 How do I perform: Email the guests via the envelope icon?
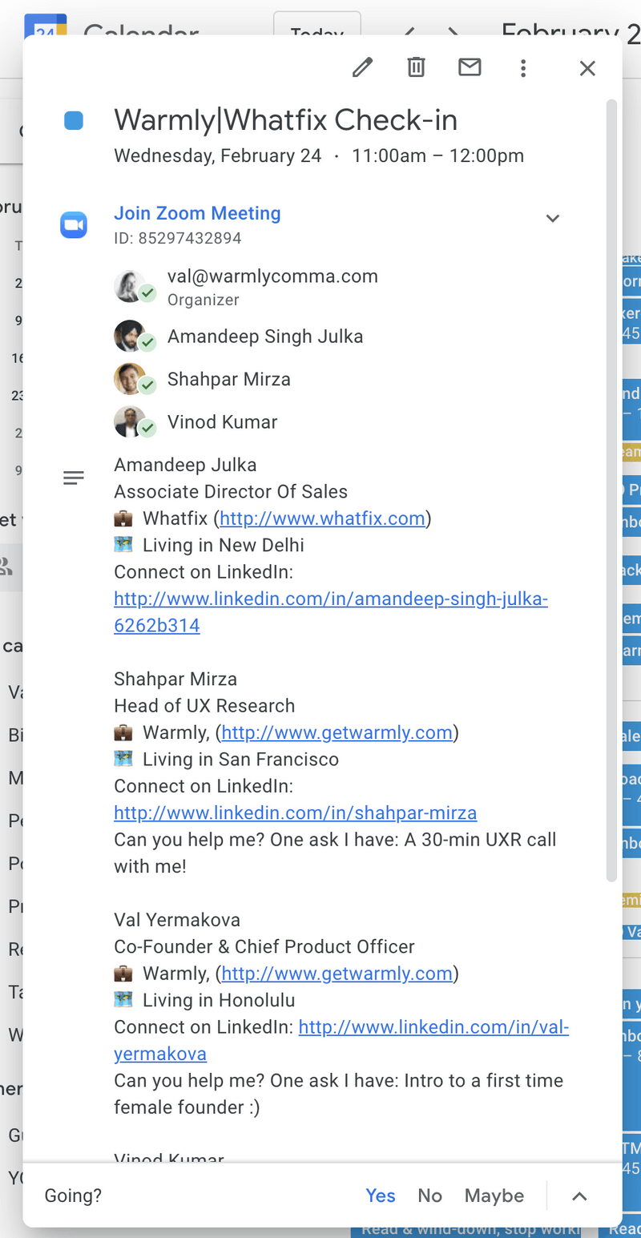pos(470,68)
